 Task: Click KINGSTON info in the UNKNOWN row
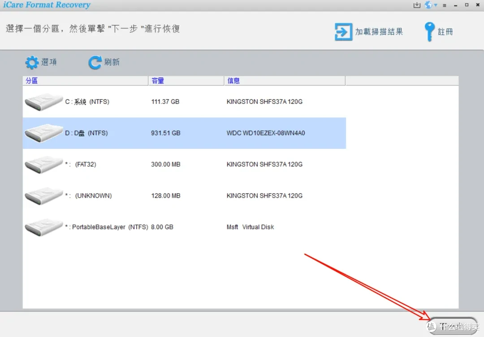264,196
